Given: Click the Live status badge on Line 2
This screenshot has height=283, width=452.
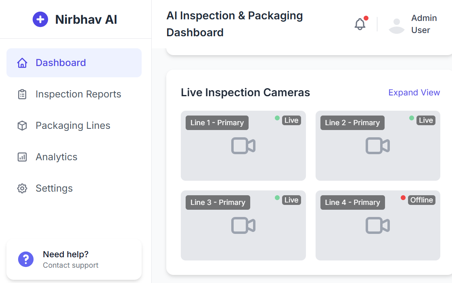Looking at the screenshot, I should 426,120.
